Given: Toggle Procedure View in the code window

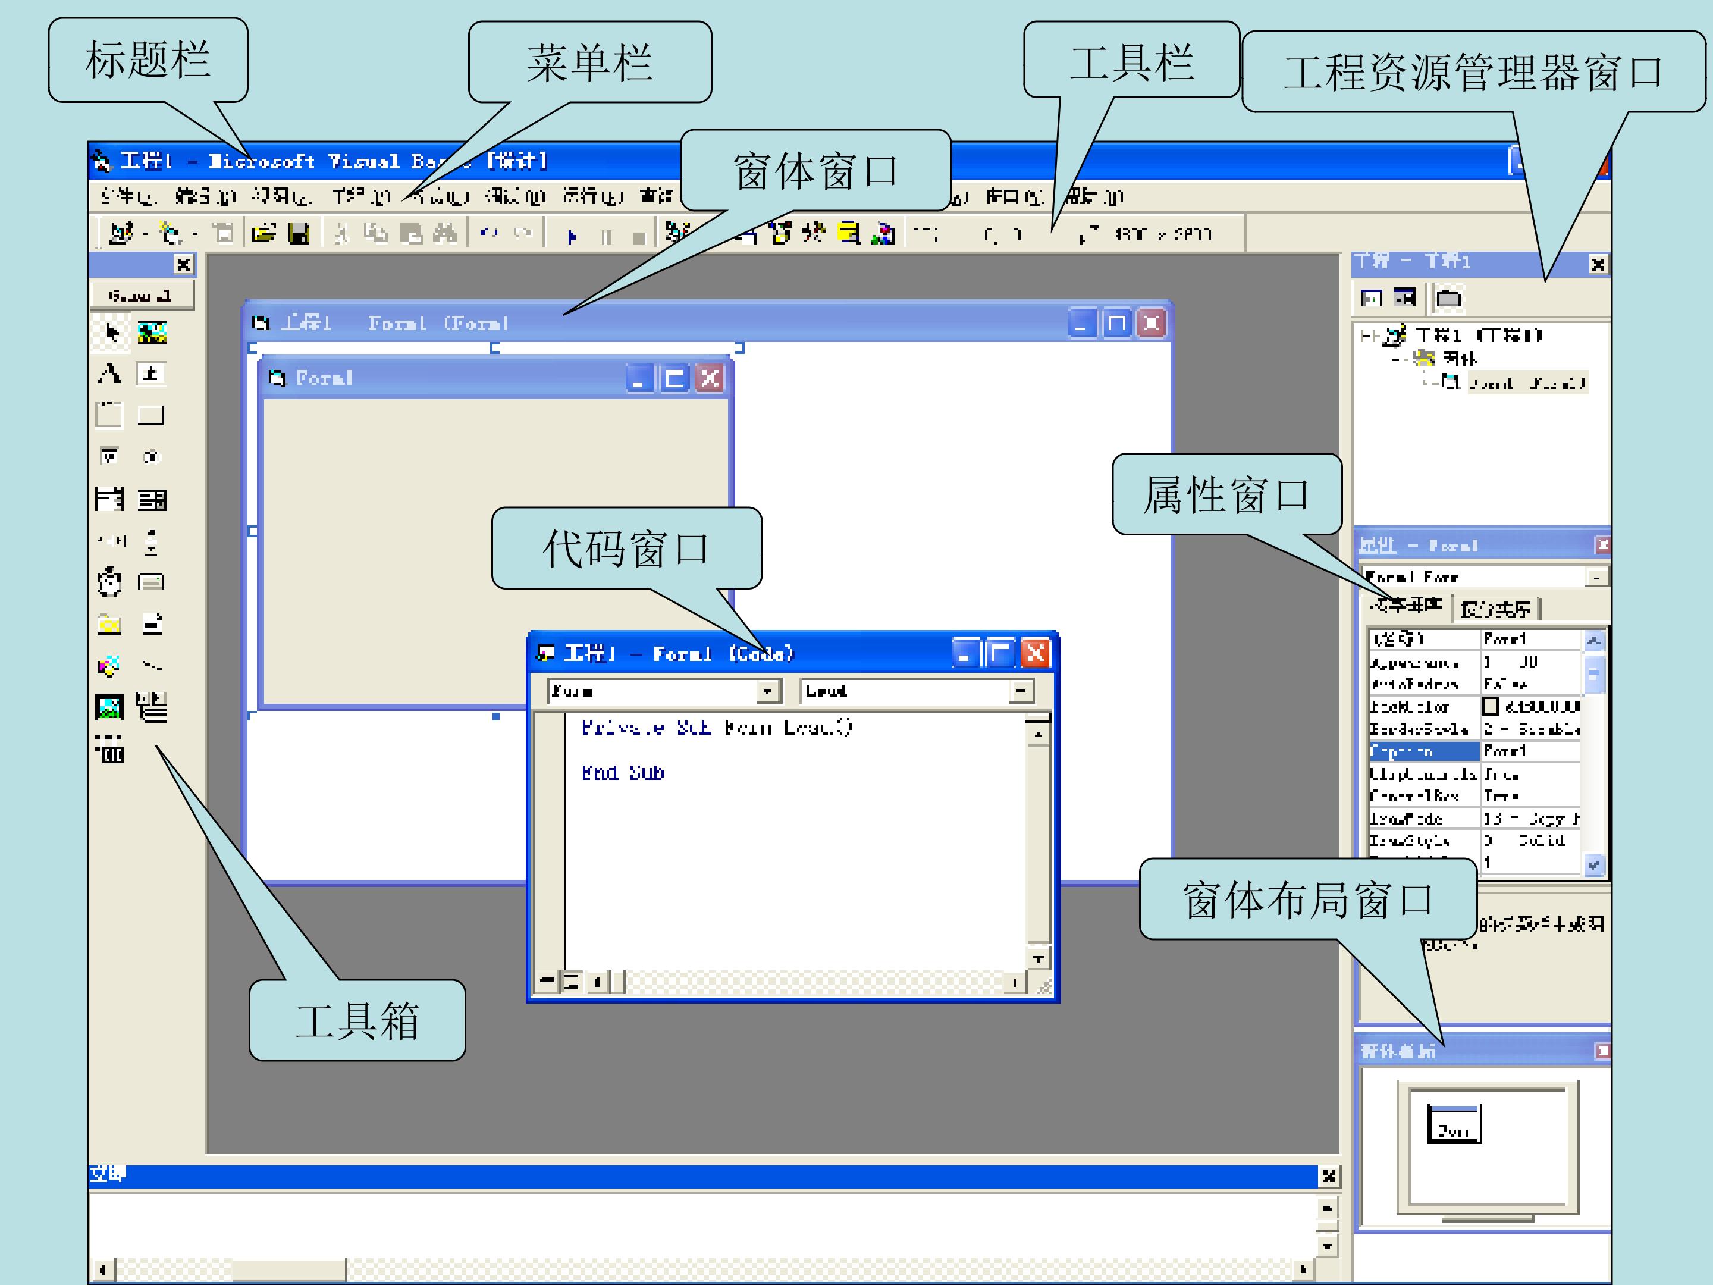Looking at the screenshot, I should [x=547, y=982].
